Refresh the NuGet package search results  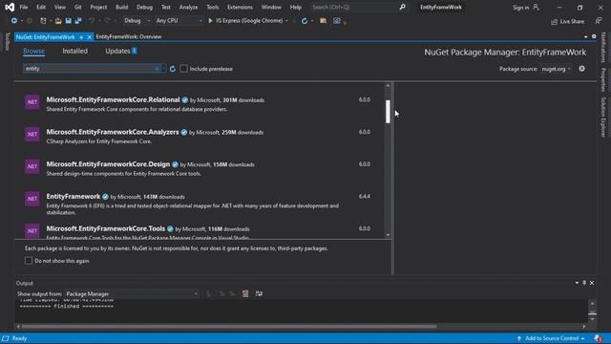[x=173, y=69]
